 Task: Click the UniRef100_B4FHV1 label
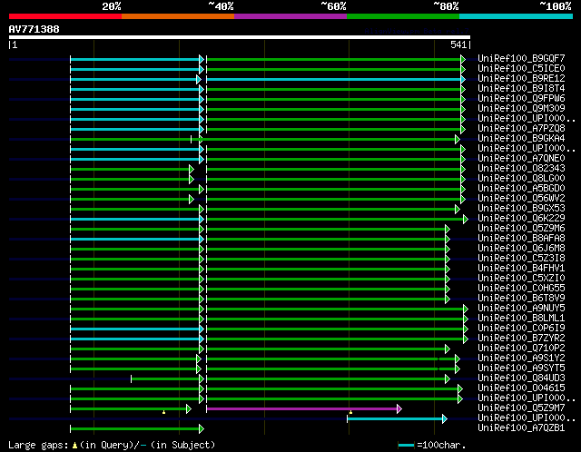pos(521,269)
